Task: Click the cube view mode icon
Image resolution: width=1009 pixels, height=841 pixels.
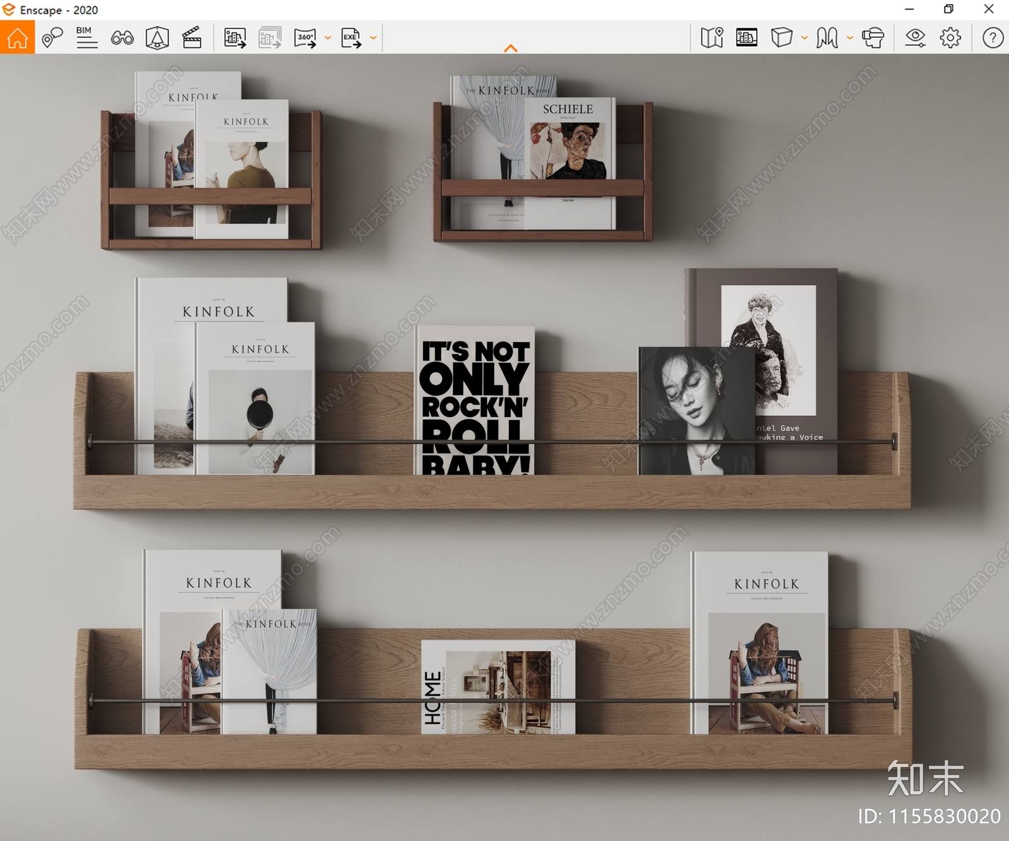Action: 782,38
